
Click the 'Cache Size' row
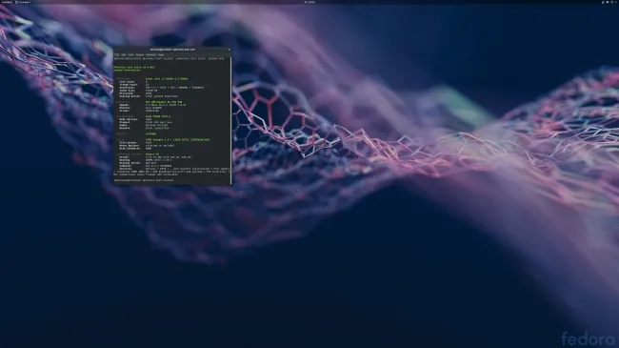click(x=138, y=91)
